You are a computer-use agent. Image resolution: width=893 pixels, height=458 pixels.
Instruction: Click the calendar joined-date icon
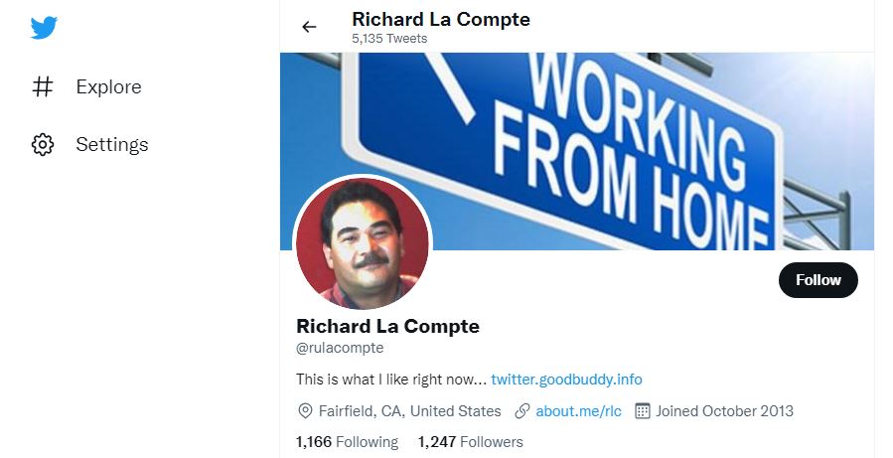[x=643, y=411]
